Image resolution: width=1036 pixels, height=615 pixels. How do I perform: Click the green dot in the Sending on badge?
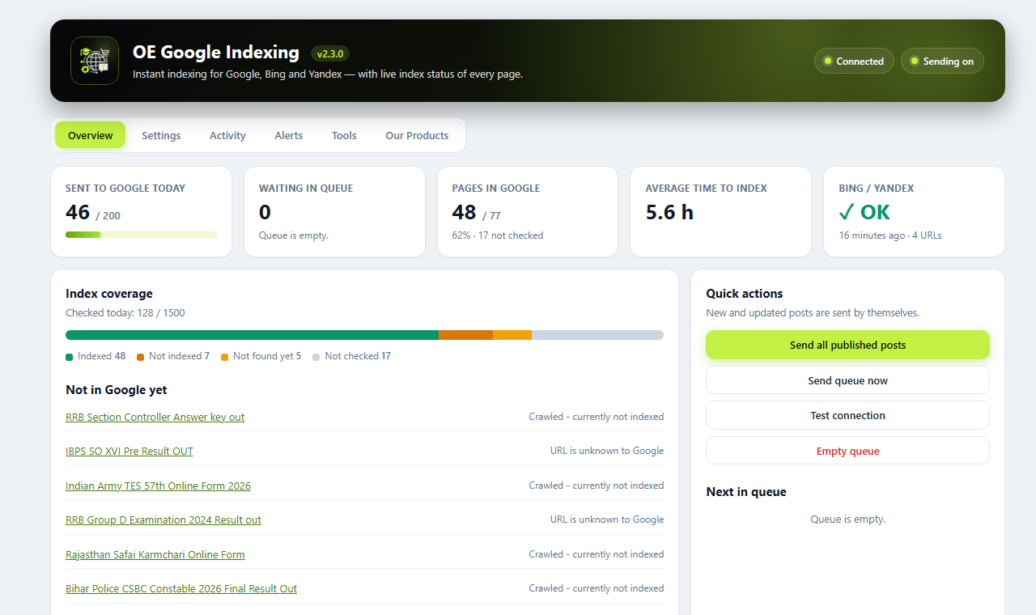coord(915,61)
